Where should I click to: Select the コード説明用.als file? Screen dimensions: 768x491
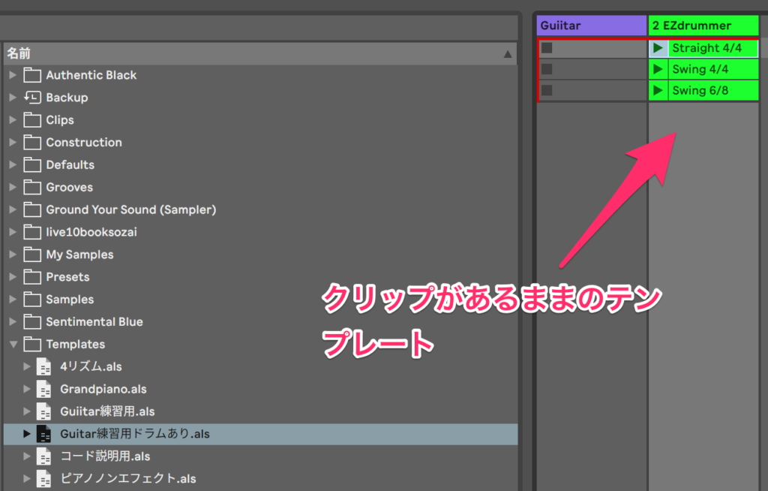105,456
